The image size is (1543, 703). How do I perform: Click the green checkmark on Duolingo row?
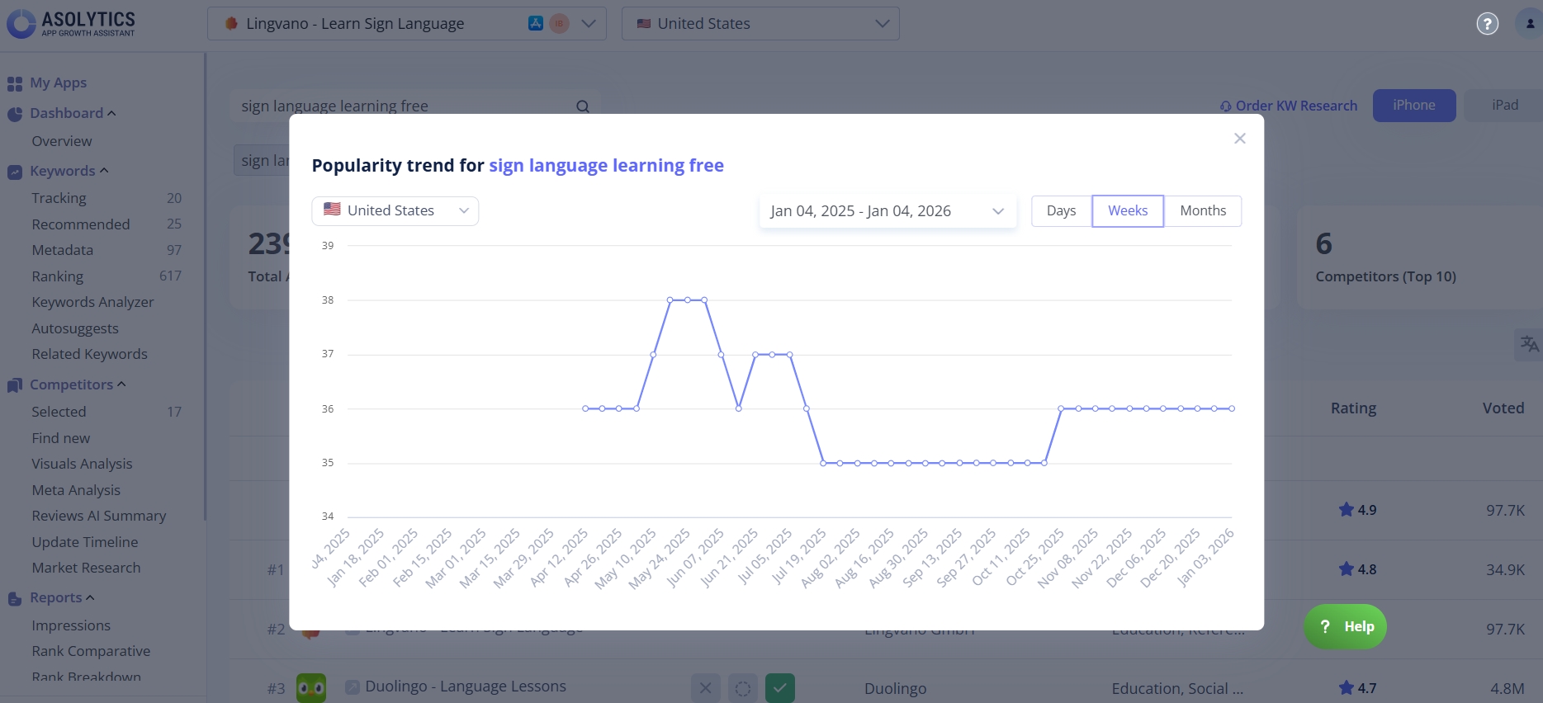779,687
